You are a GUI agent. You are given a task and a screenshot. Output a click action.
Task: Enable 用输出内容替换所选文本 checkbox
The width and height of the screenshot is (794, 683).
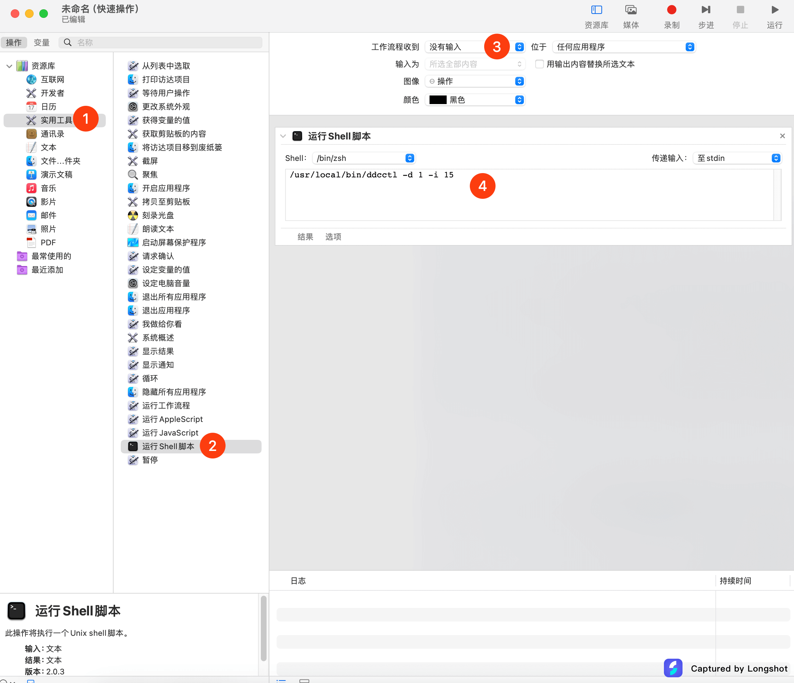coord(539,64)
